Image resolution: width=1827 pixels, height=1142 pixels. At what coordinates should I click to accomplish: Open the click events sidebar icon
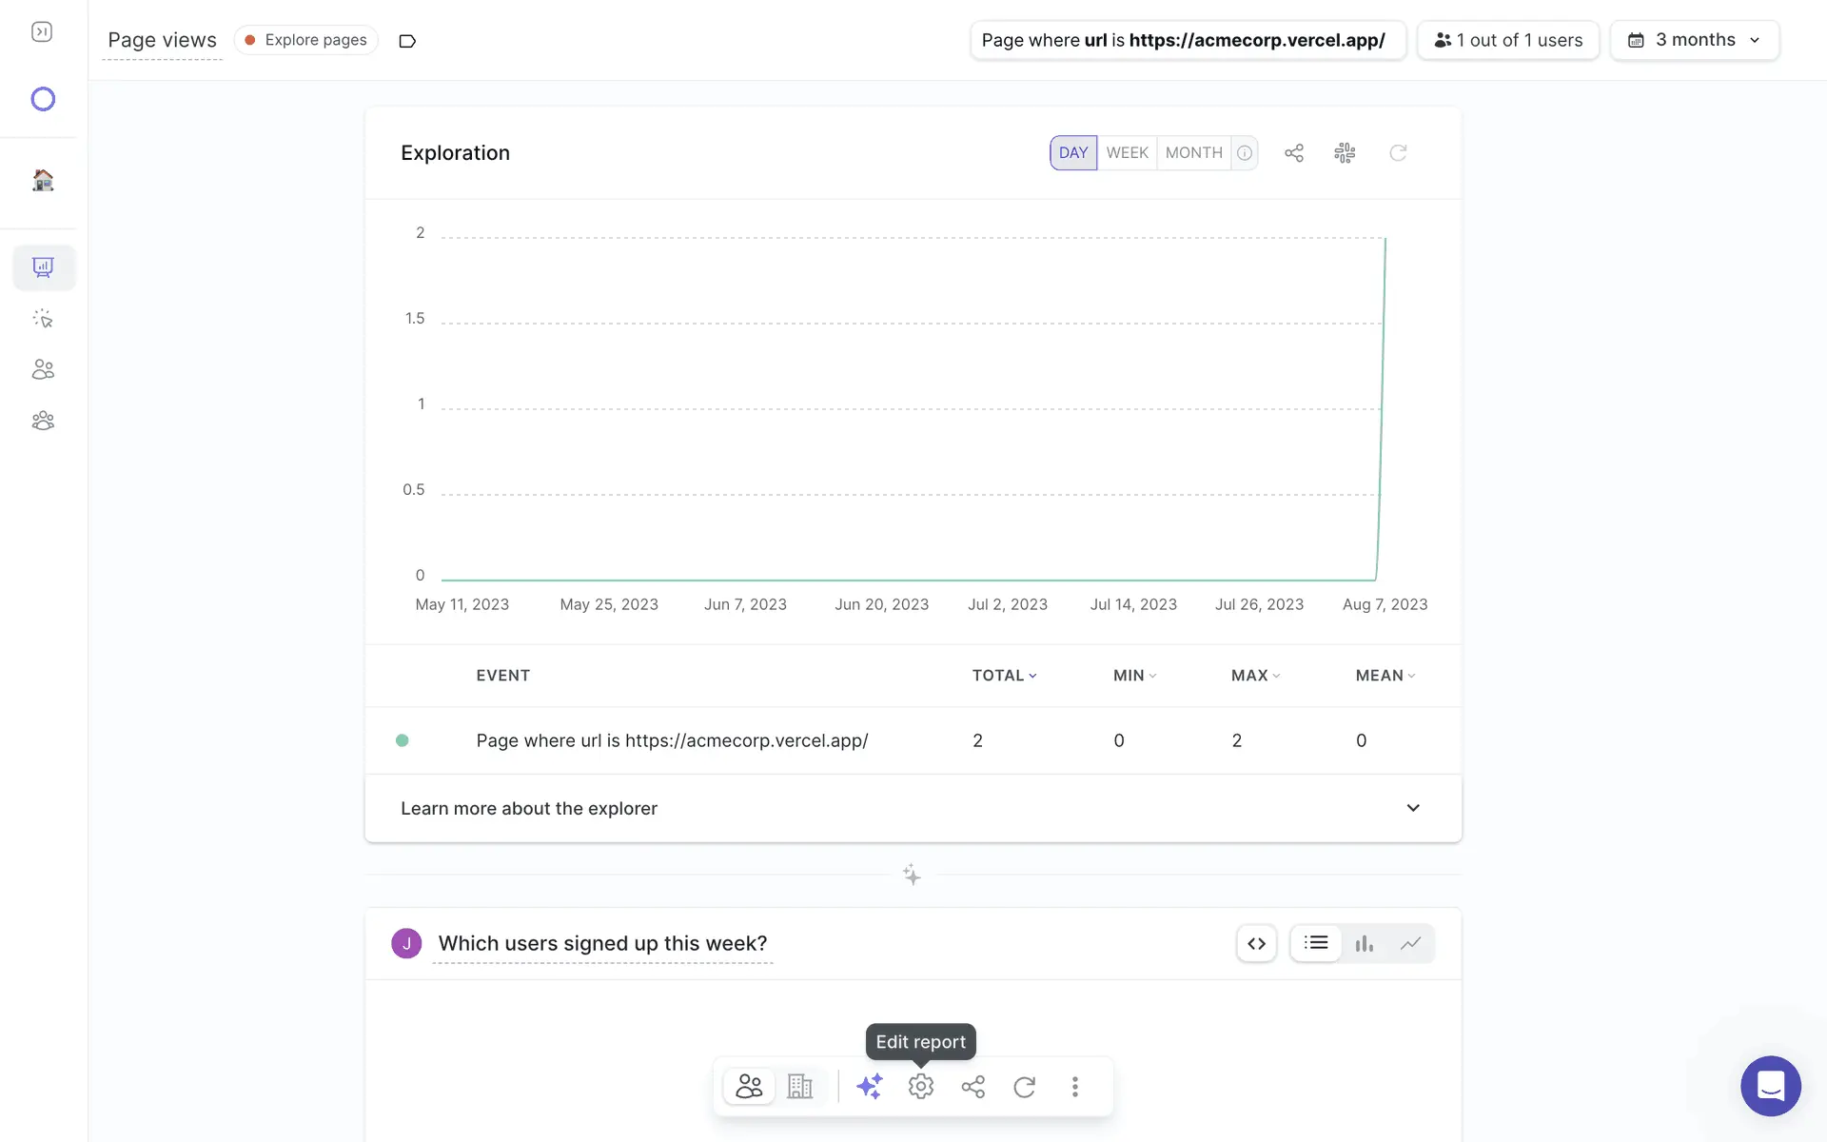pos(43,319)
